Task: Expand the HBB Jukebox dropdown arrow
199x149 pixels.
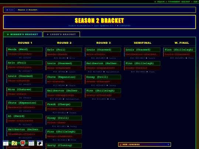Action: tap(168, 145)
